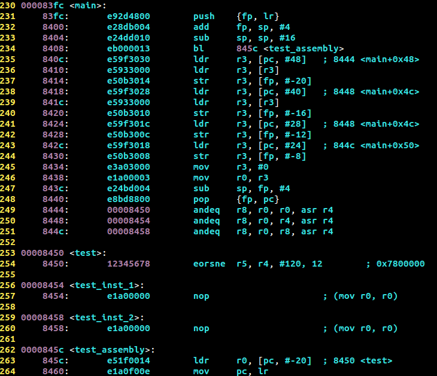Click the pop {fp, pc} instruction

[x=236, y=199]
